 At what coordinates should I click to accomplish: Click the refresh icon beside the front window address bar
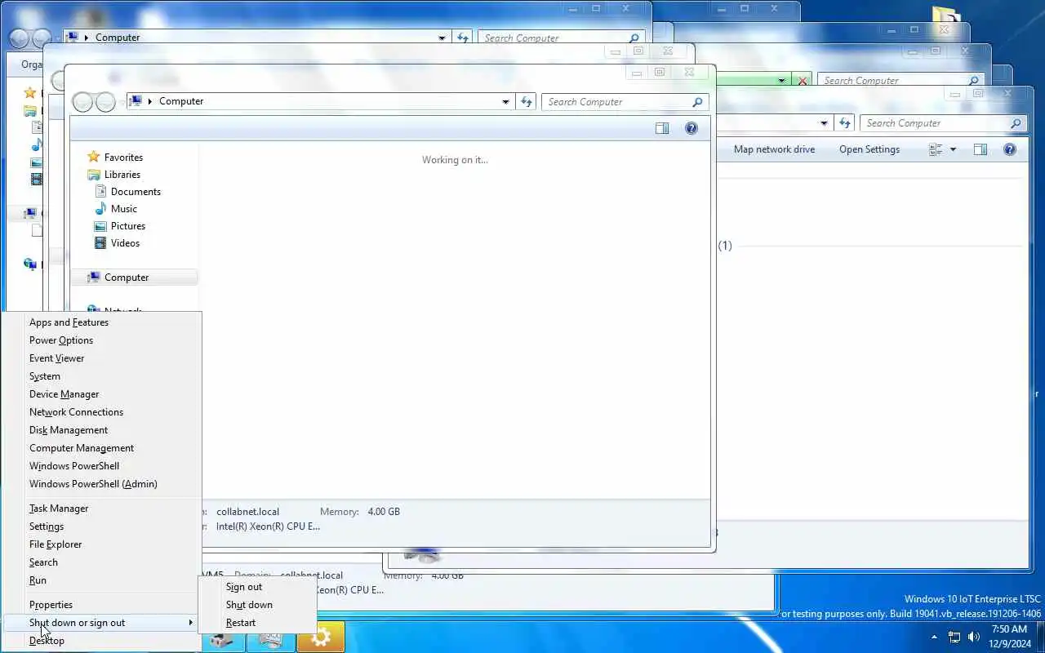click(527, 102)
